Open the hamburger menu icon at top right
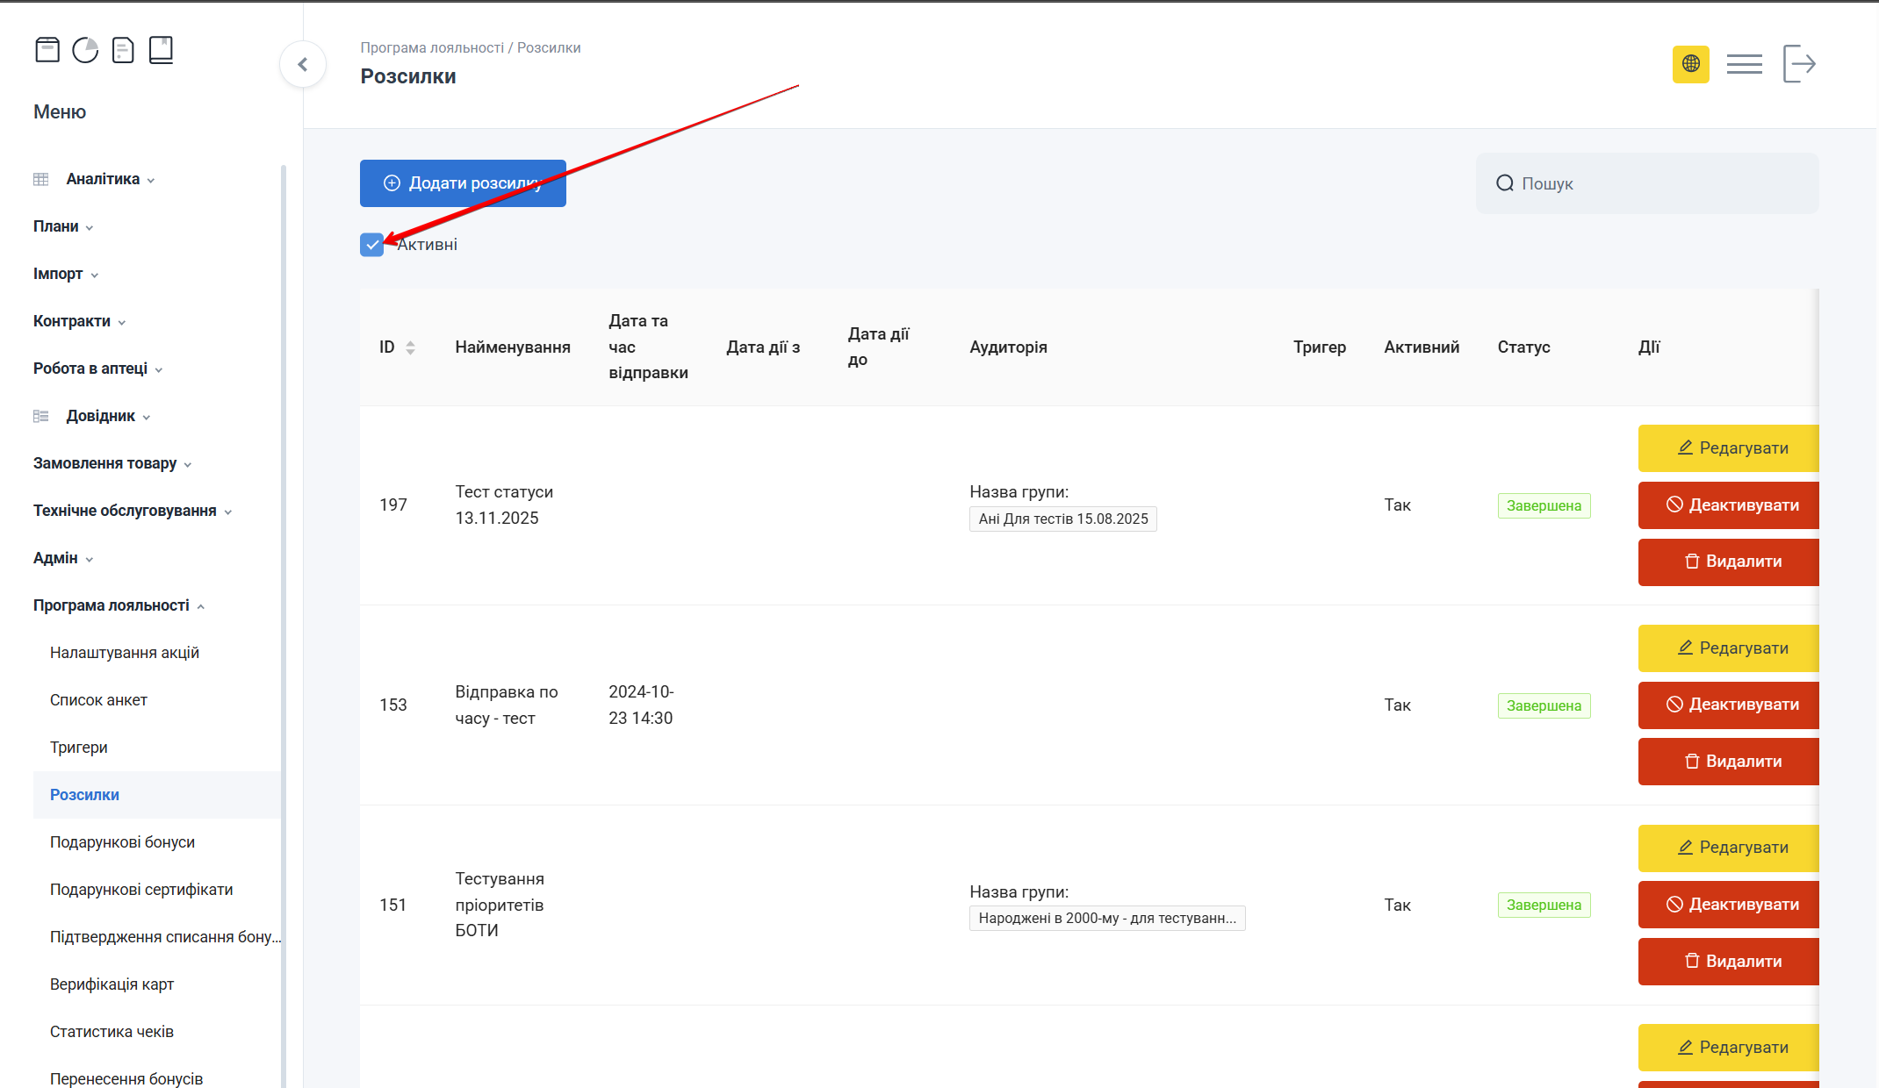The width and height of the screenshot is (1879, 1088). [1744, 64]
